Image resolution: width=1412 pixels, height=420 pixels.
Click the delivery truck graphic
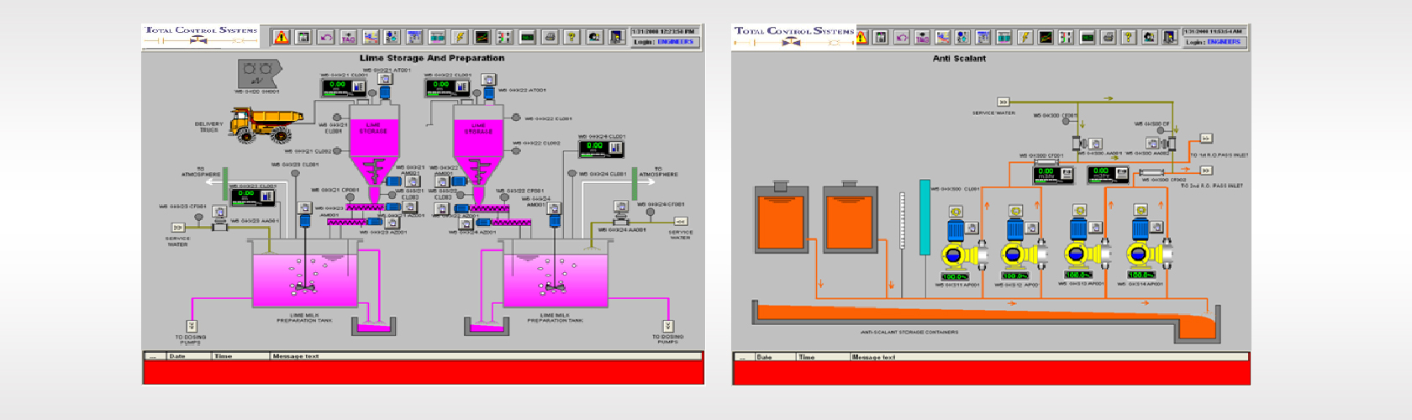(266, 124)
